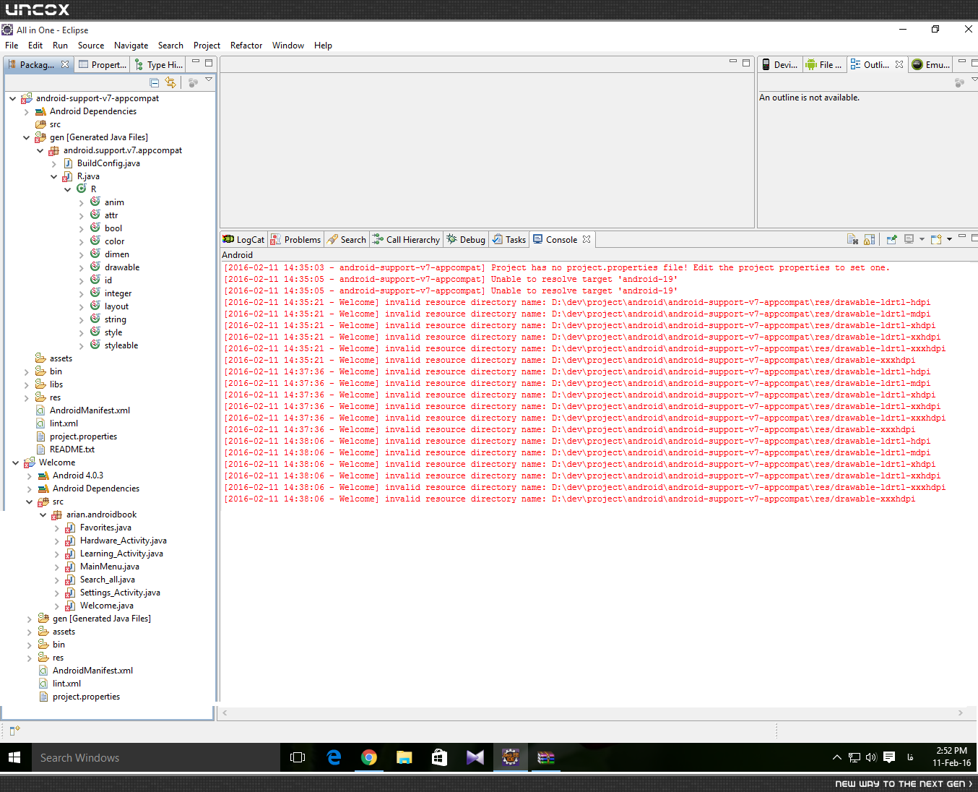Select the Android 4.0.3 library node
The image size is (978, 792).
(x=78, y=475)
